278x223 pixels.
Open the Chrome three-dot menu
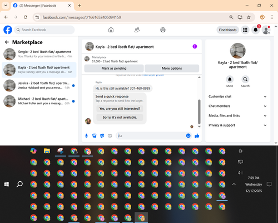[x=272, y=17]
